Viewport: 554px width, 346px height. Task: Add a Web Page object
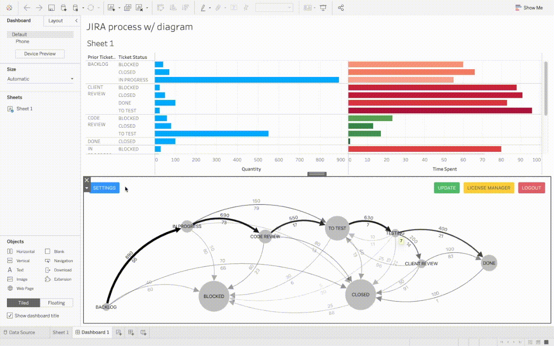(x=20, y=288)
